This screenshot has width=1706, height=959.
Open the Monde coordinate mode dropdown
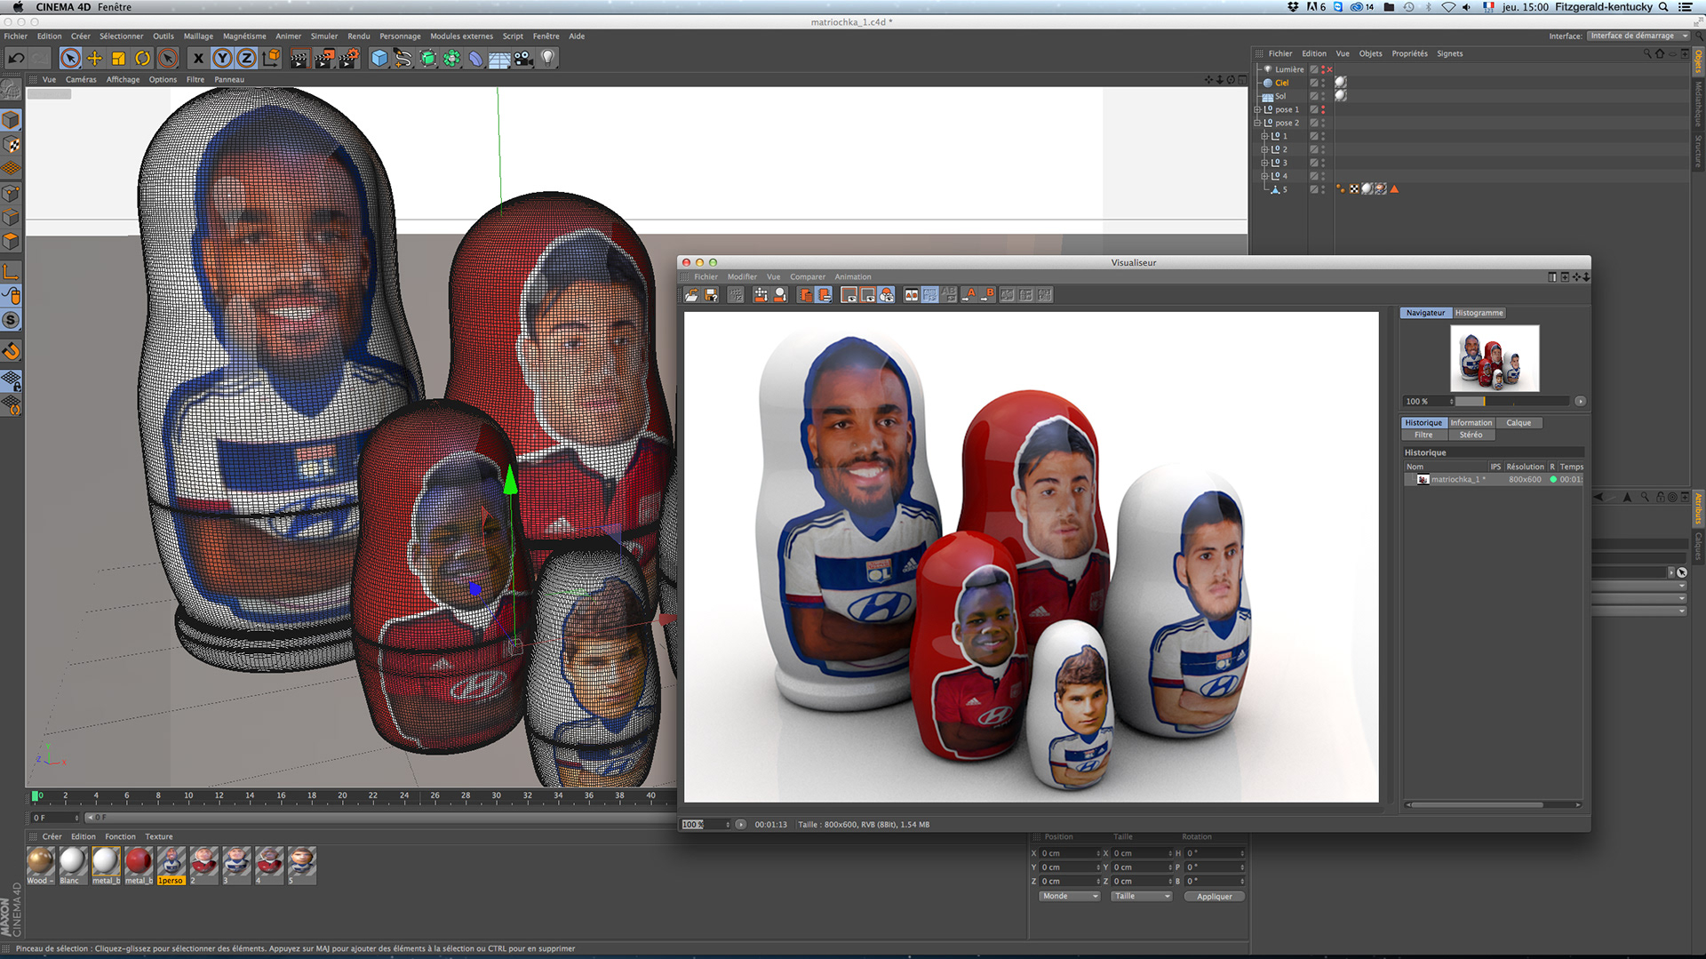coord(1070,897)
